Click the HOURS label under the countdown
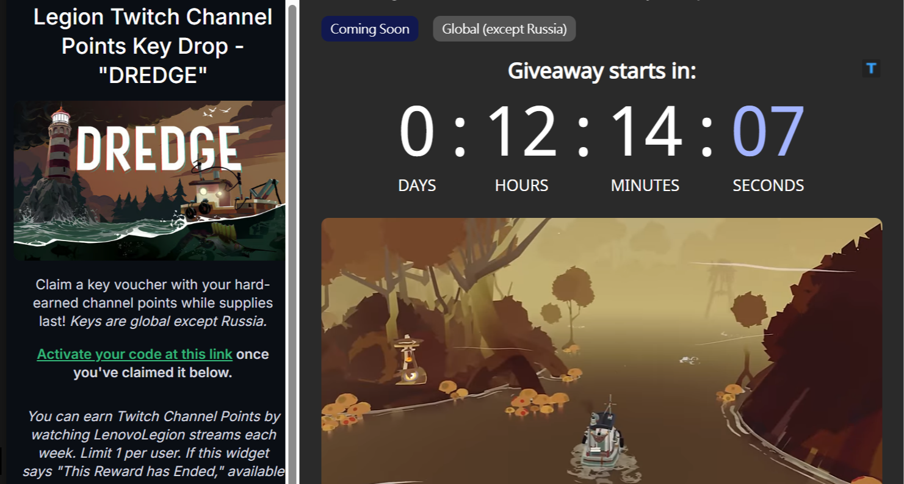 tap(522, 186)
